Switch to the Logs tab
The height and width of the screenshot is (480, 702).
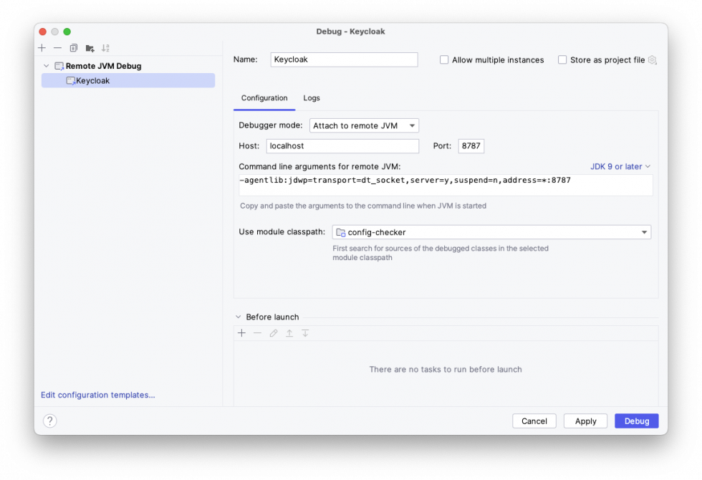pos(311,98)
